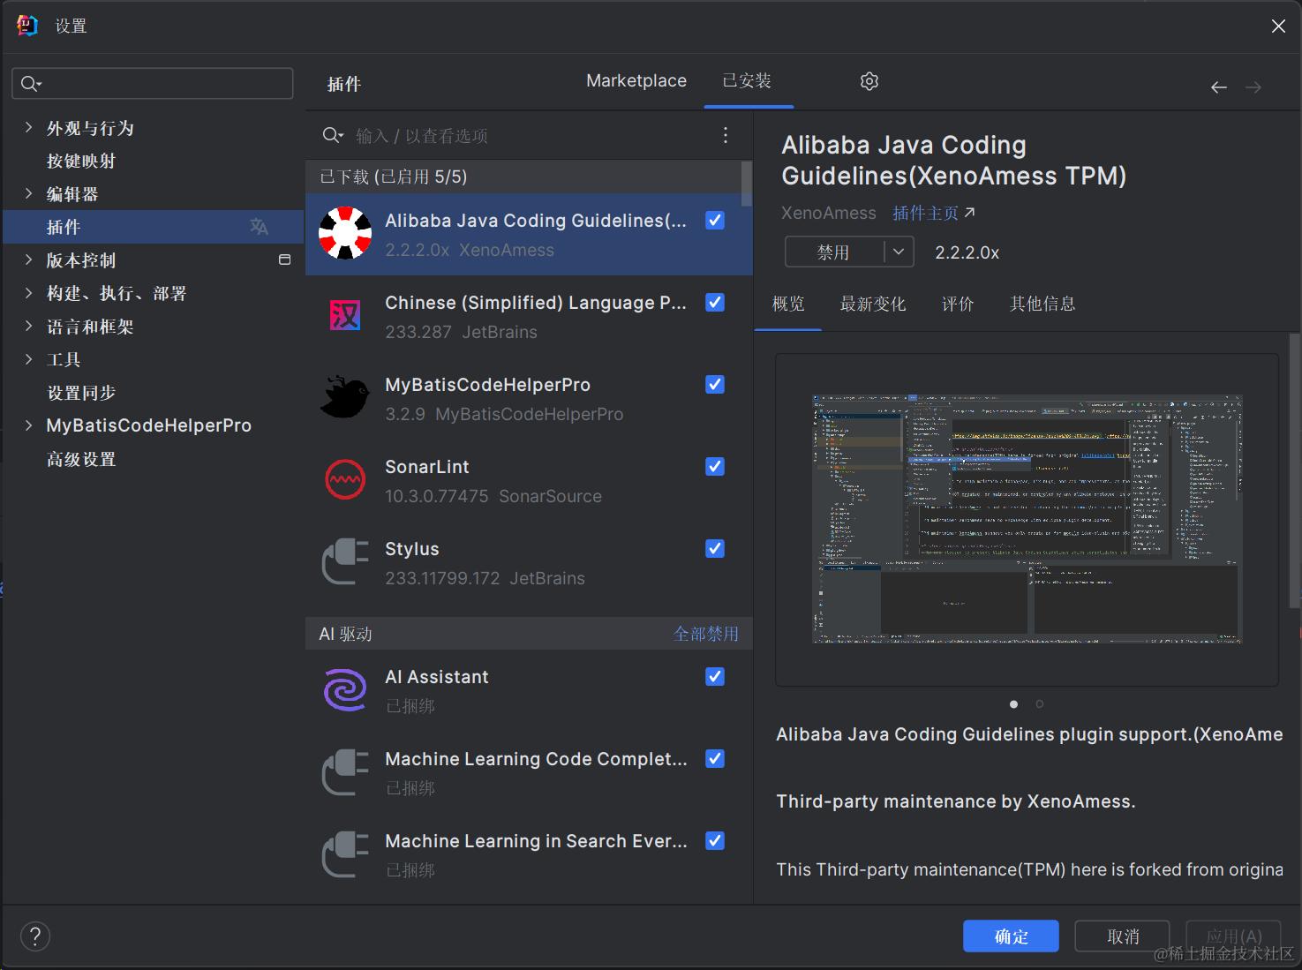Click the magnifier icon in settings search
This screenshot has width=1302, height=970.
tap(31, 84)
